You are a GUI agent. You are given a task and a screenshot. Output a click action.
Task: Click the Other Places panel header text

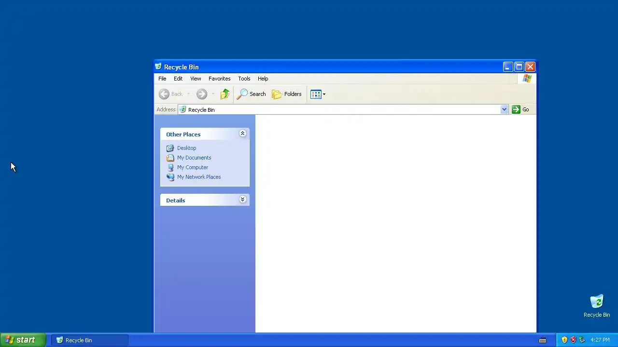183,134
